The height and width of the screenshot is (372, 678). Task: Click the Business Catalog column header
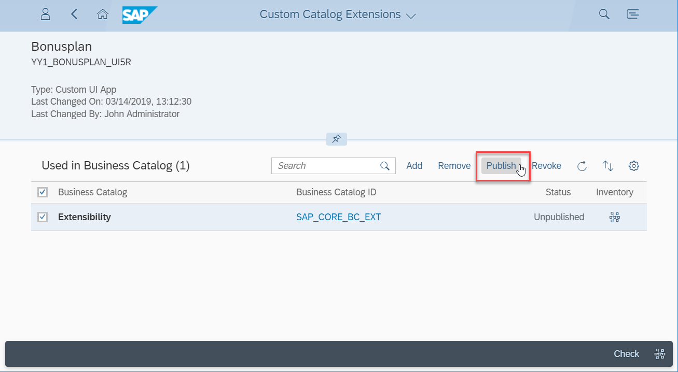(x=92, y=192)
